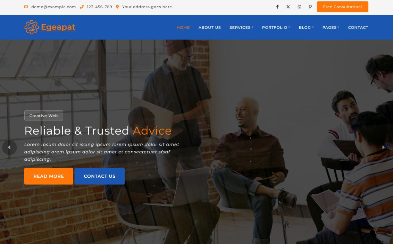Select the Home menu item

pyautogui.click(x=183, y=27)
